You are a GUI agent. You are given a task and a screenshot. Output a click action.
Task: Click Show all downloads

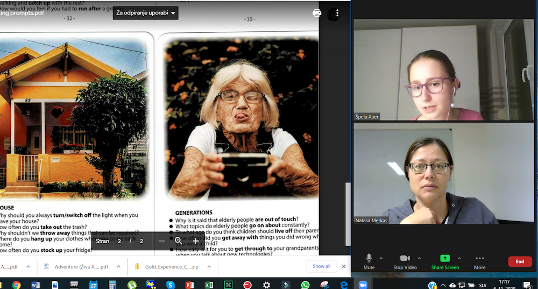322,266
